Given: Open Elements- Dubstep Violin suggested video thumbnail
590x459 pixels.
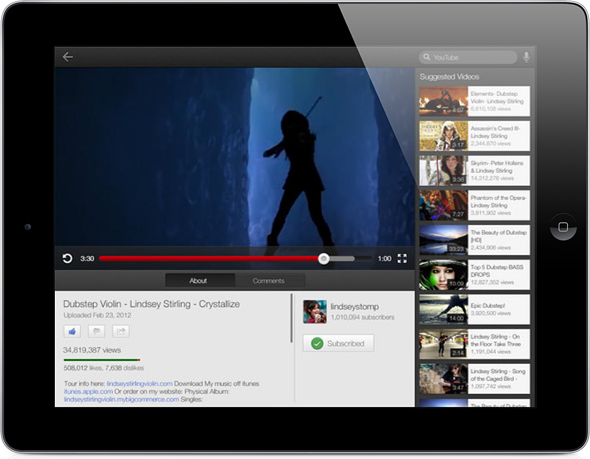Looking at the screenshot, I should [444, 101].
